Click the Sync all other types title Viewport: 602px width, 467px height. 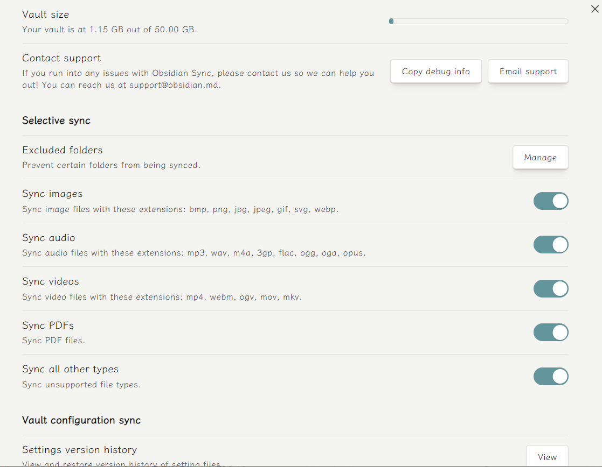70,369
